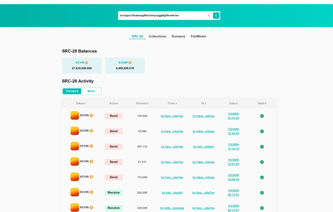Click the search magnifier button
The image size is (333, 212).
[216, 15]
